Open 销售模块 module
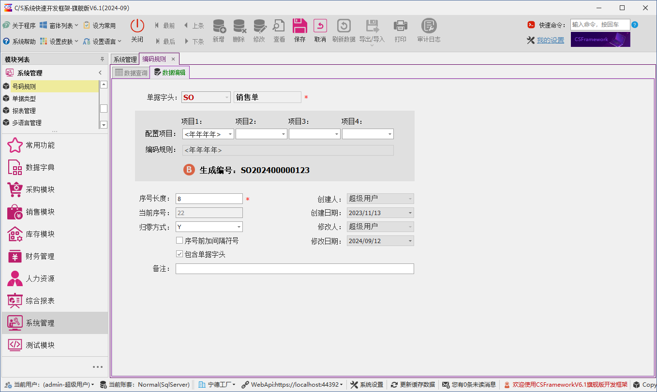Screen dimensions: 657x392 [x=55, y=212]
